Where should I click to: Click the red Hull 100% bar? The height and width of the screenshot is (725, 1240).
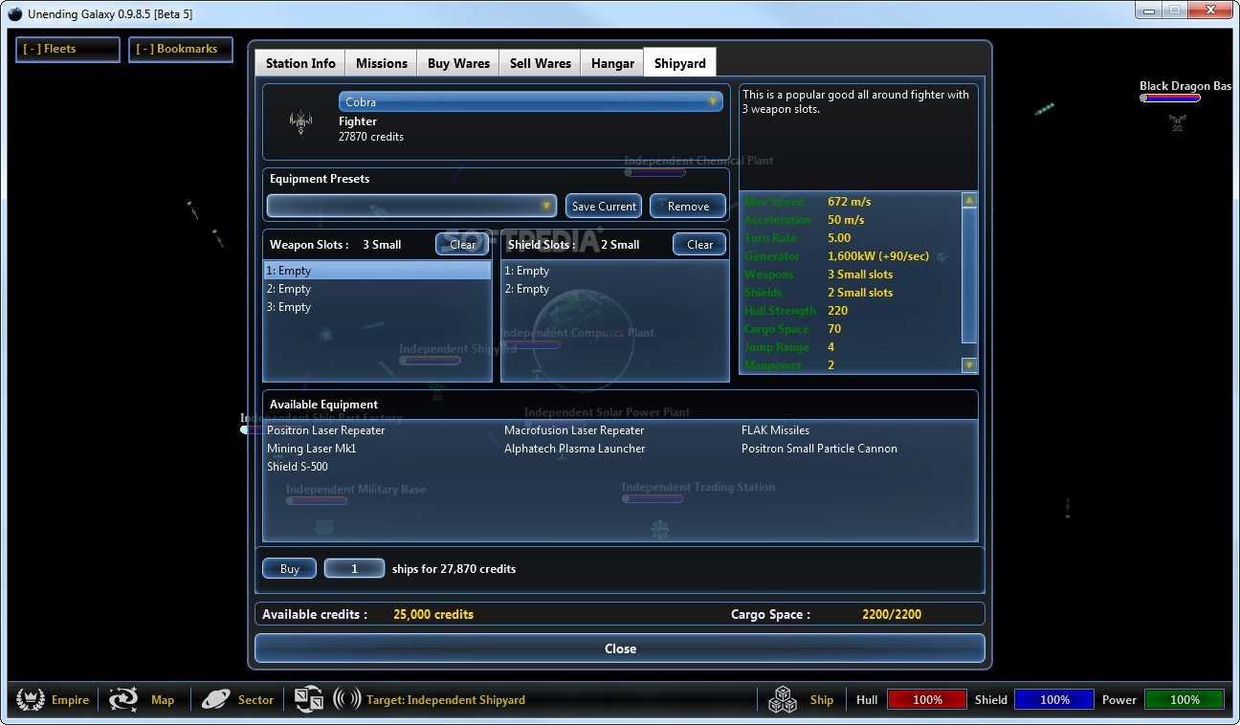tap(926, 699)
